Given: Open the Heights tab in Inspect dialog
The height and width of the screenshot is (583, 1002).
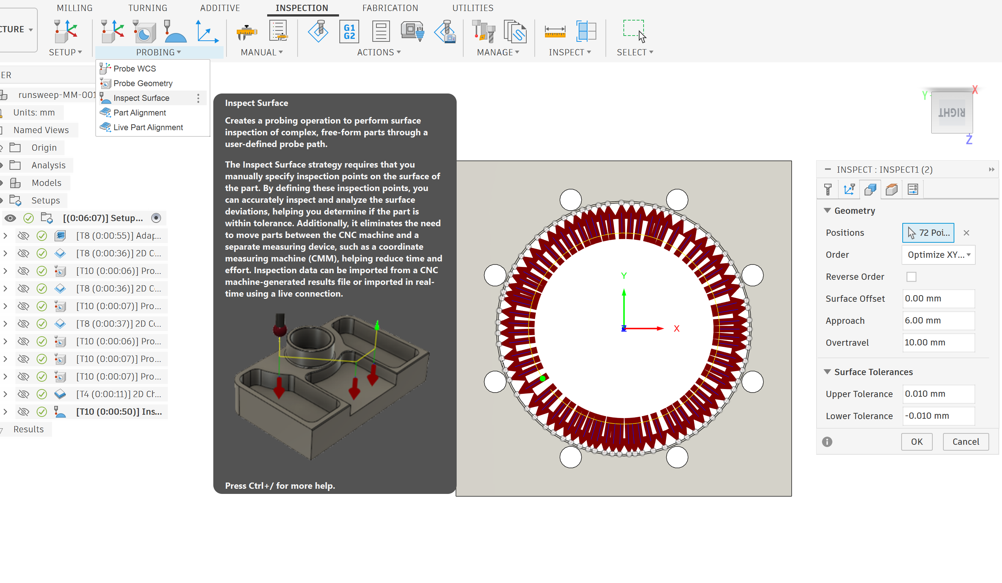Looking at the screenshot, I should click(x=891, y=189).
